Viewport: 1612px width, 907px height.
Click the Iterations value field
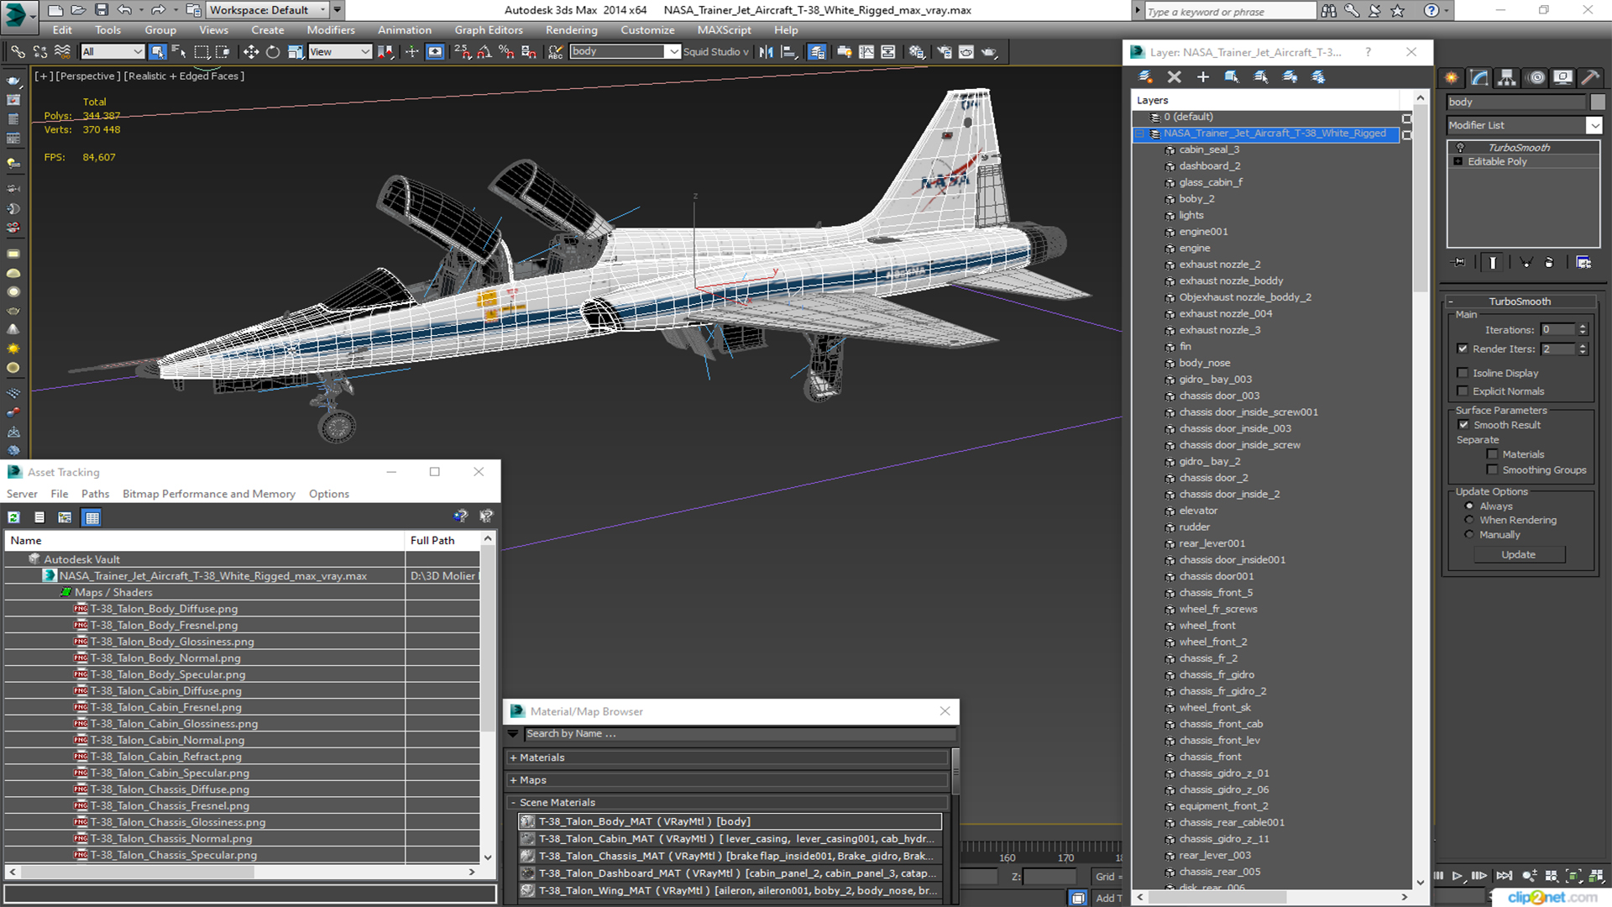click(x=1557, y=330)
